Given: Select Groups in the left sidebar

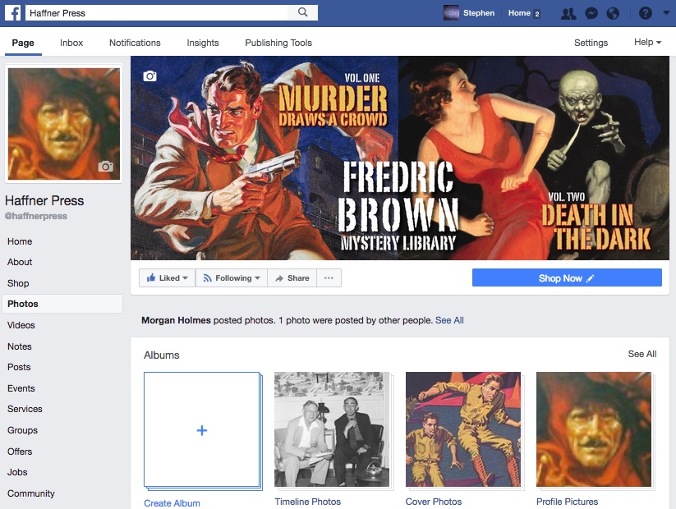Looking at the screenshot, I should pyautogui.click(x=22, y=430).
